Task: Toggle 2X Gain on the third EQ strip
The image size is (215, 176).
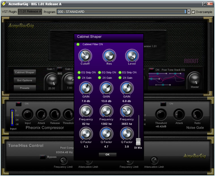Action: coord(120,78)
